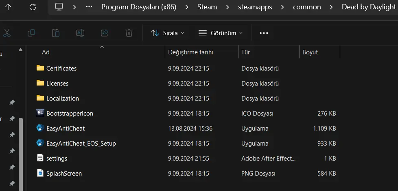Click the Cut scissors icon
The width and height of the screenshot is (398, 191).
click(x=7, y=33)
